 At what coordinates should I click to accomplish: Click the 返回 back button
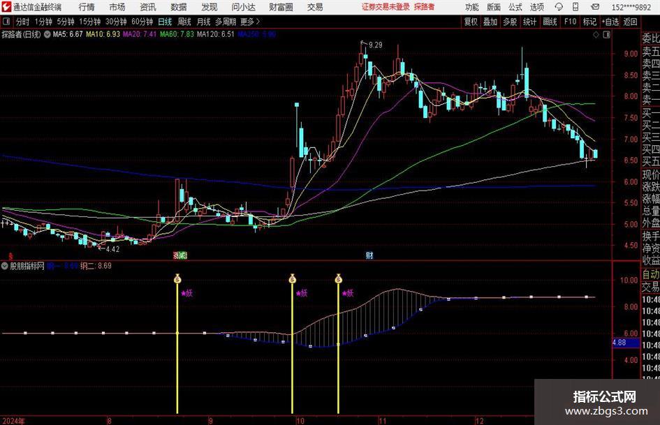coord(630,22)
